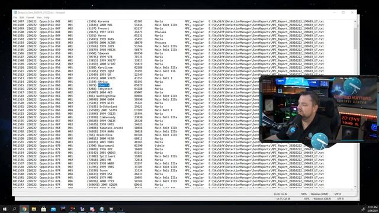Click the Amor orbit type cell
Image resolution: width=379 pixels, height=213 pixels.
(x=158, y=85)
